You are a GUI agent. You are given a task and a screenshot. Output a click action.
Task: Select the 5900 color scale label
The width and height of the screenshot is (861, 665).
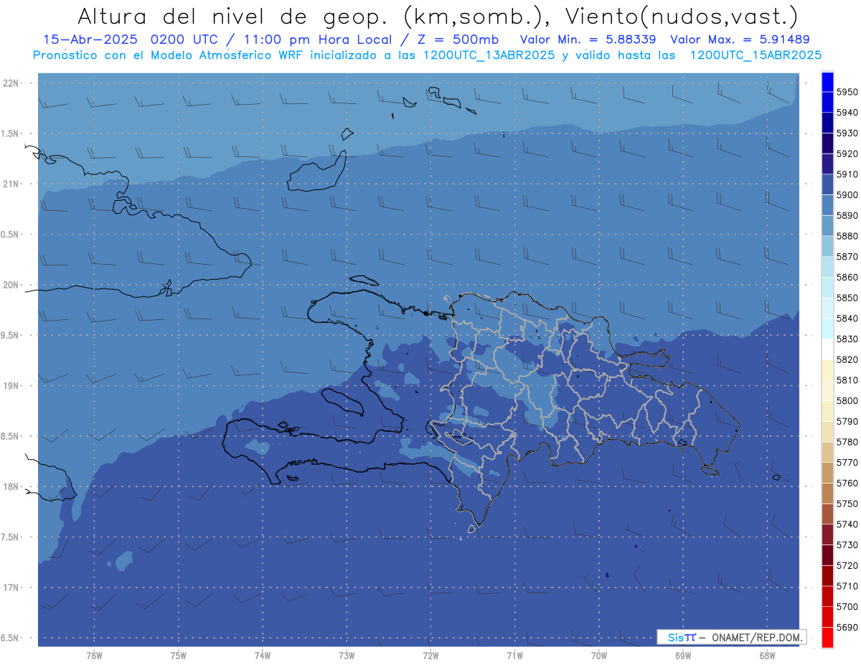847,195
